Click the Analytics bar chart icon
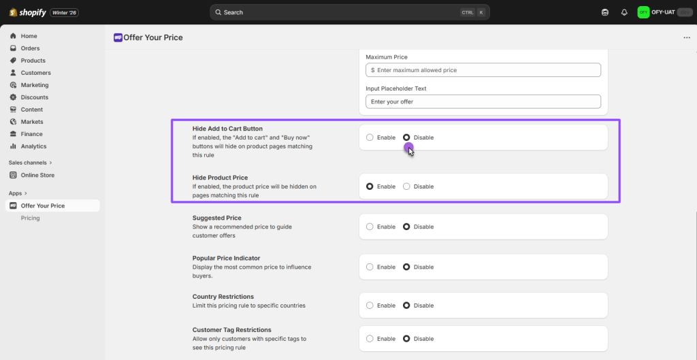697x360 pixels. pos(13,146)
